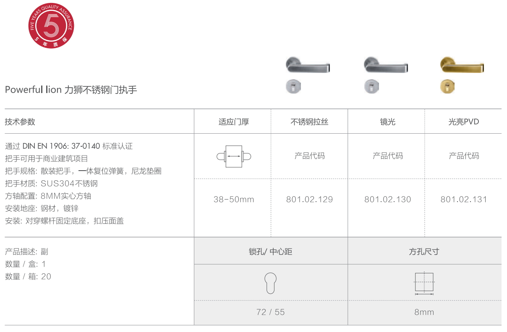Click the door thickness diagram icon

pos(234,156)
